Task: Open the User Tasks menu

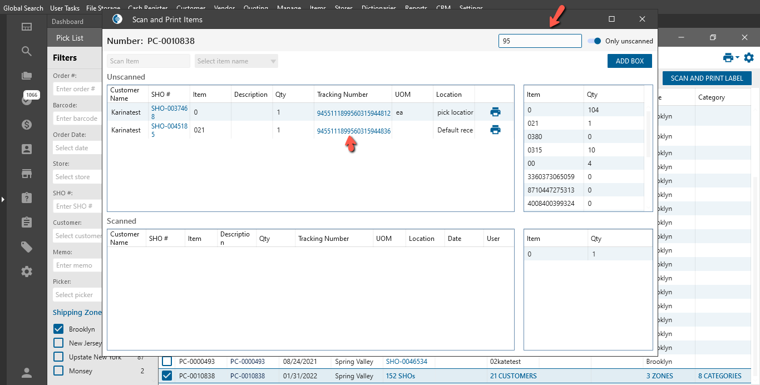Action: click(x=65, y=8)
